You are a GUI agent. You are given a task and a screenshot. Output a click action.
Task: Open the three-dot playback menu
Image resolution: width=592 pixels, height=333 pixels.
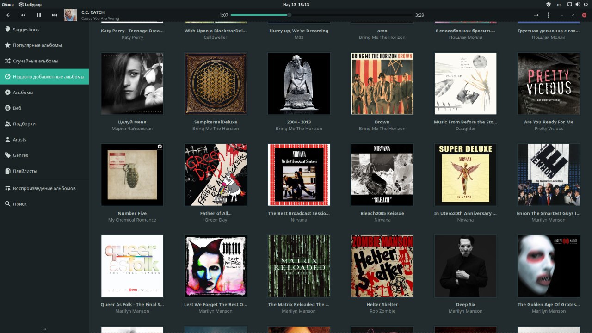(x=549, y=15)
